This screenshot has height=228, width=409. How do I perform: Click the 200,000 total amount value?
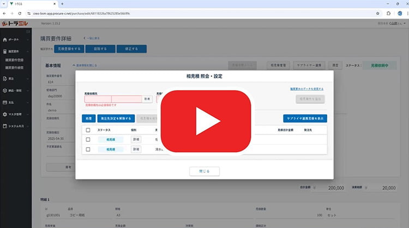336,188
